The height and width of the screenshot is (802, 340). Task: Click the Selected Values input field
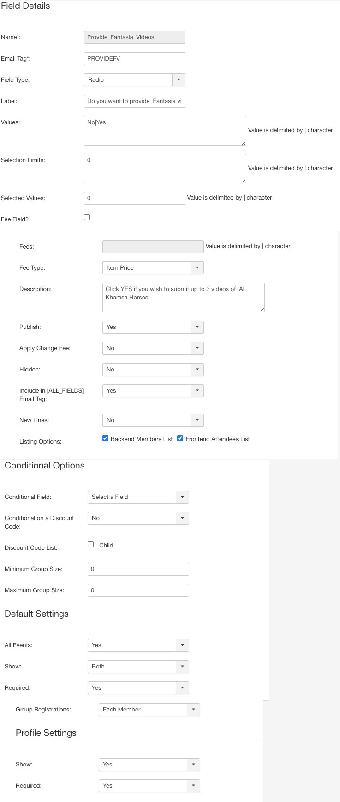click(134, 198)
